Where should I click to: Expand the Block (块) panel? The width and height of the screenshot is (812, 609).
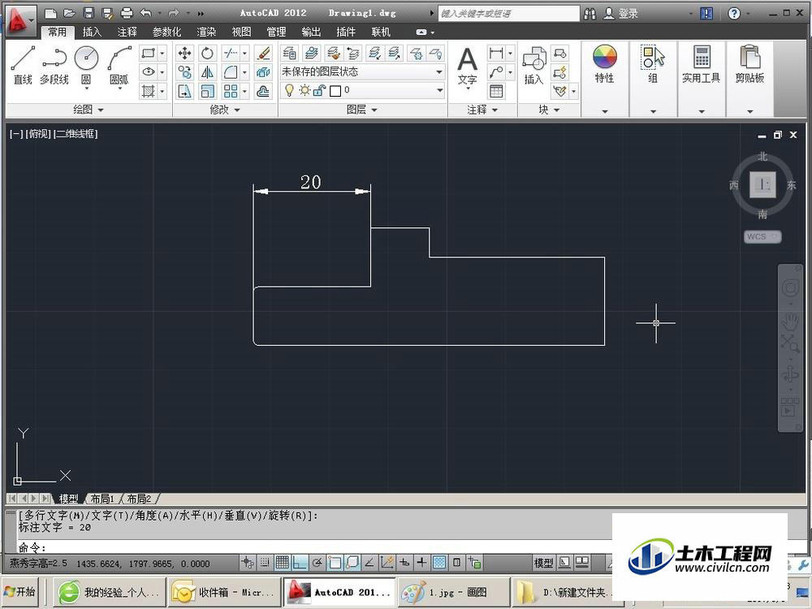(549, 110)
